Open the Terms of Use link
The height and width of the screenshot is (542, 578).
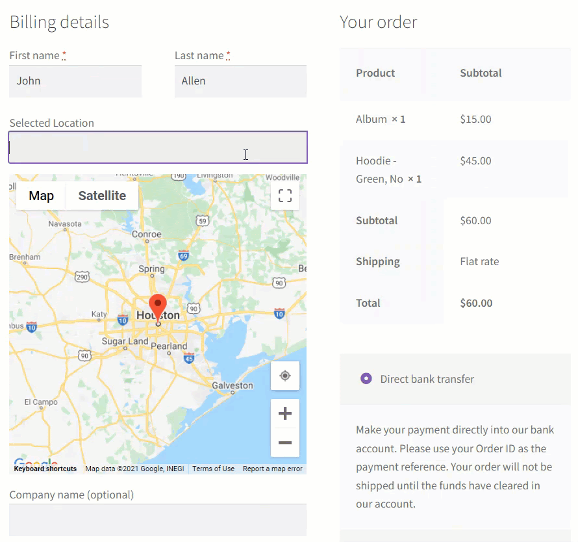[213, 469]
